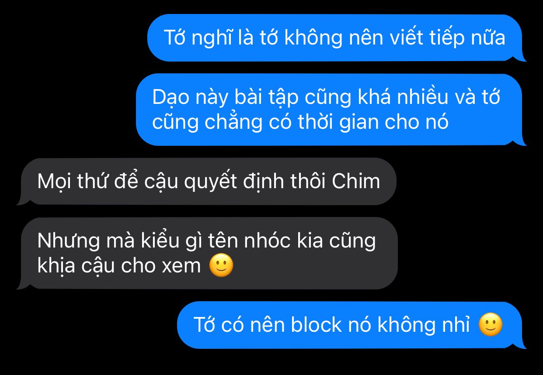543x375 pixels.
Task: Select the "Dạo này bài tập" blue bubble
Action: tap(331, 110)
